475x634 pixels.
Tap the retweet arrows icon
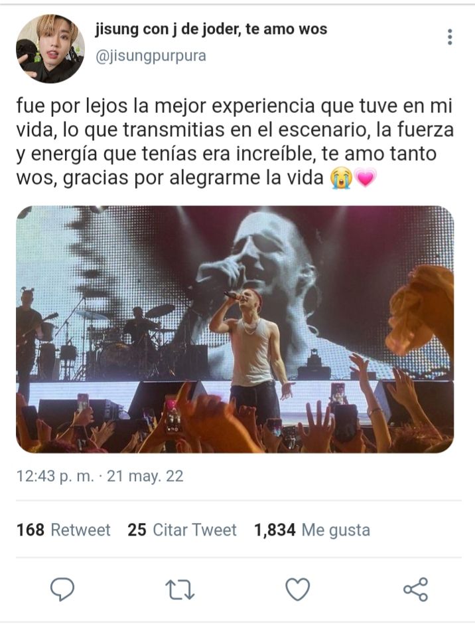(180, 590)
